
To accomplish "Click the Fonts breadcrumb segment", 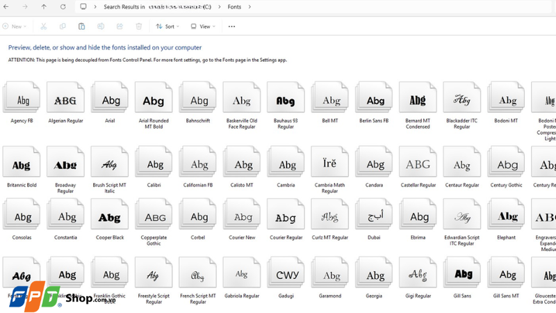I will tap(234, 7).
